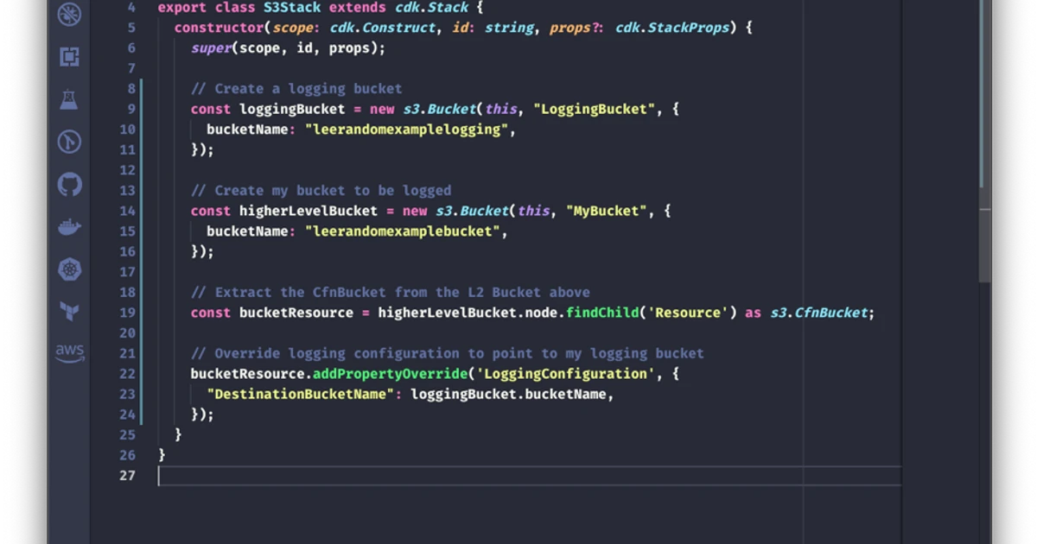This screenshot has width=1037, height=544.
Task: Click the change indicator beside line 9
Action: (143, 109)
